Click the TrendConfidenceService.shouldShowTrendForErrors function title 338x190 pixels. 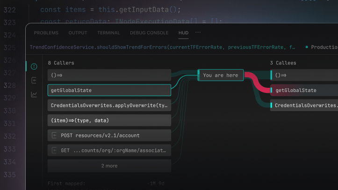click(163, 47)
